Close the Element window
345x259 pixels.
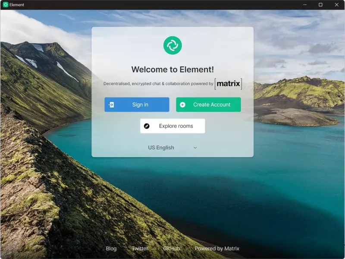(337, 5)
